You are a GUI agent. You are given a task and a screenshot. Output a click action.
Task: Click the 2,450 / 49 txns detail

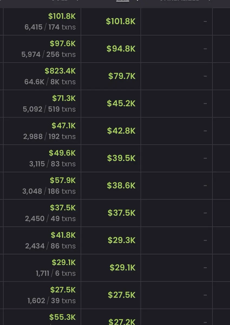point(50,218)
